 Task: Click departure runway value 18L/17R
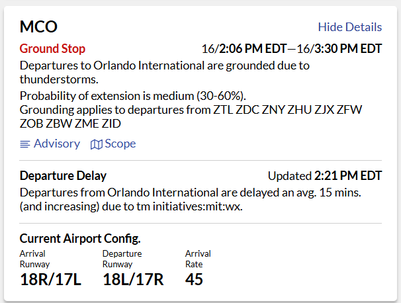click(x=133, y=279)
